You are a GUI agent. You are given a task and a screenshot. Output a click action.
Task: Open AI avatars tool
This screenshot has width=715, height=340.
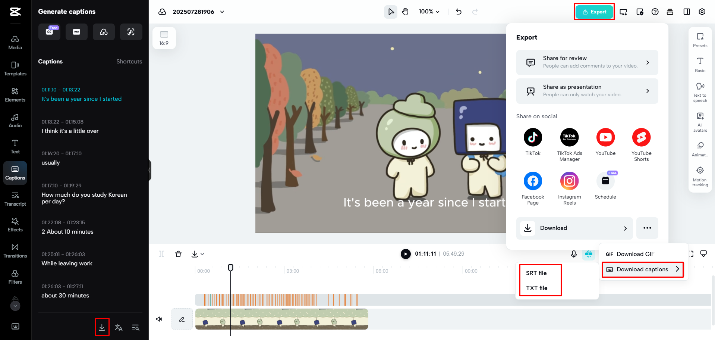(700, 122)
